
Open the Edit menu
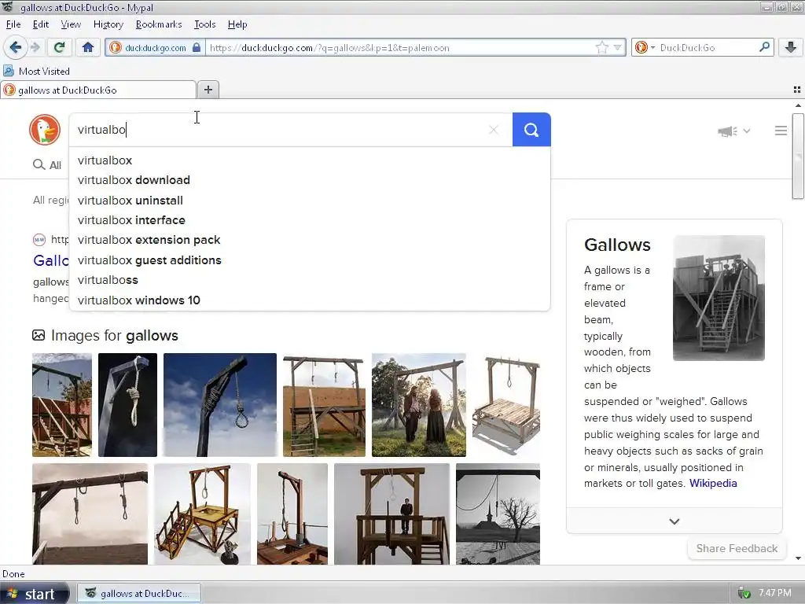41,24
